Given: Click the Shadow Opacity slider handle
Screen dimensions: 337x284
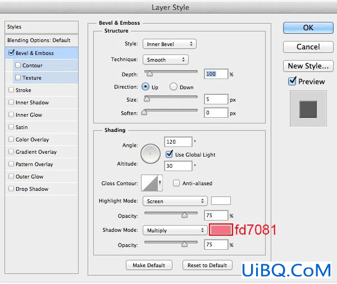Looking at the screenshot, I should 184,244.
